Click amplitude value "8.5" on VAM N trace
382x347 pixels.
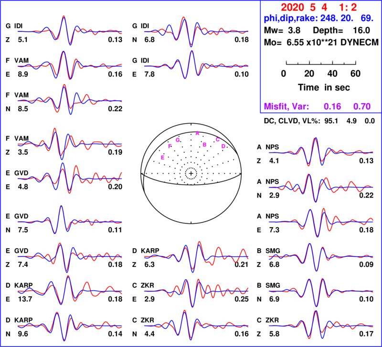coord(22,109)
